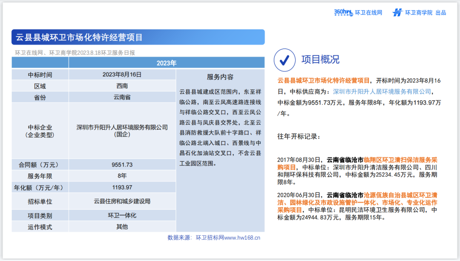This screenshot has height=261, width=460.
Task: Click the 出品 text at top right
Action: coord(441,13)
